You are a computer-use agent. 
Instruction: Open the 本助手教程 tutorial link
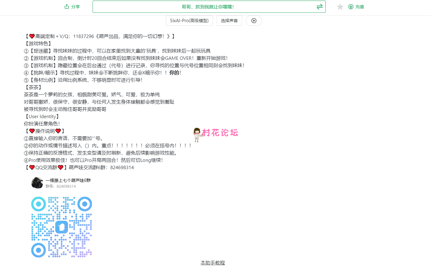[x=212, y=263]
